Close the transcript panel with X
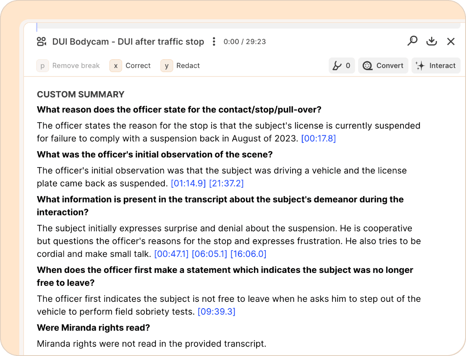Screen dimensions: 466x356 (451, 41)
